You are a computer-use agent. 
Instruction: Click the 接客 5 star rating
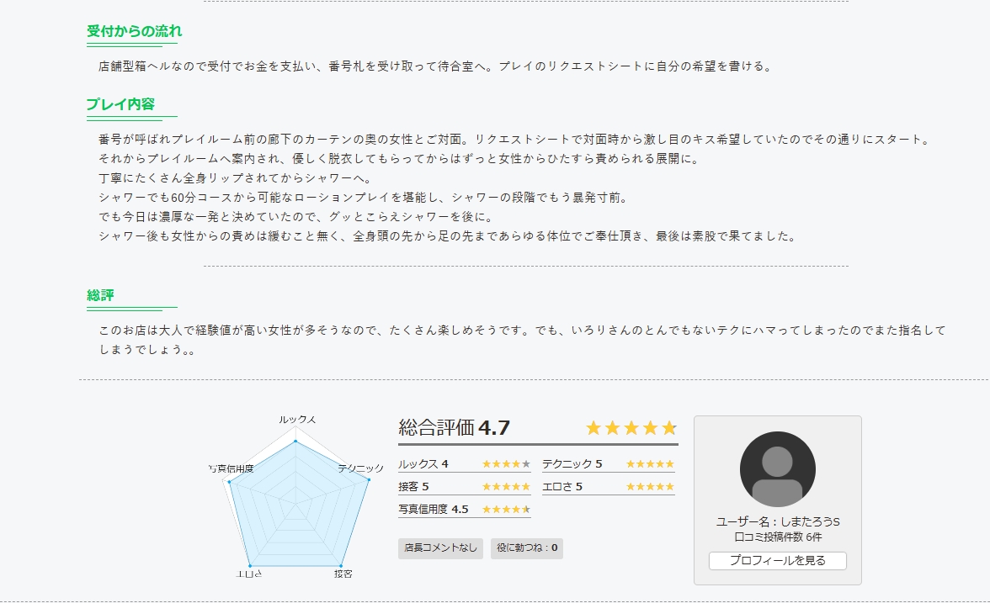point(506,487)
